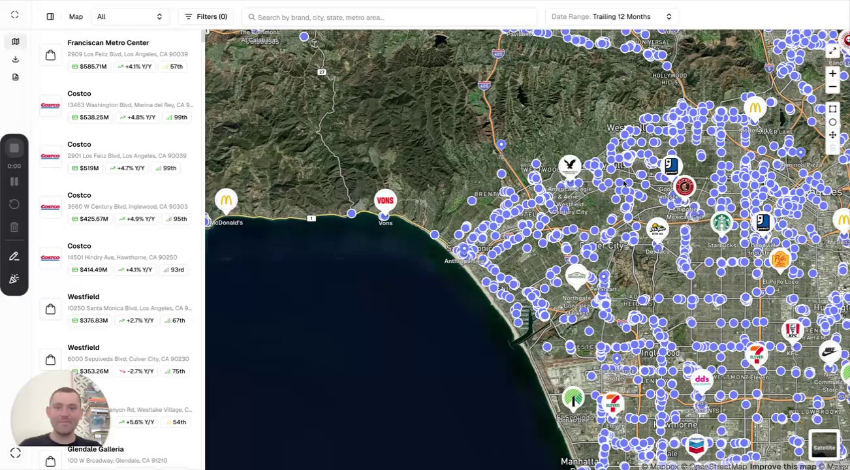Click the shopping bag icon for Westfield Santa Monica

(50, 309)
